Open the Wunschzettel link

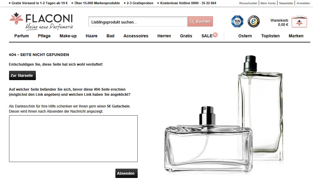(248, 3)
